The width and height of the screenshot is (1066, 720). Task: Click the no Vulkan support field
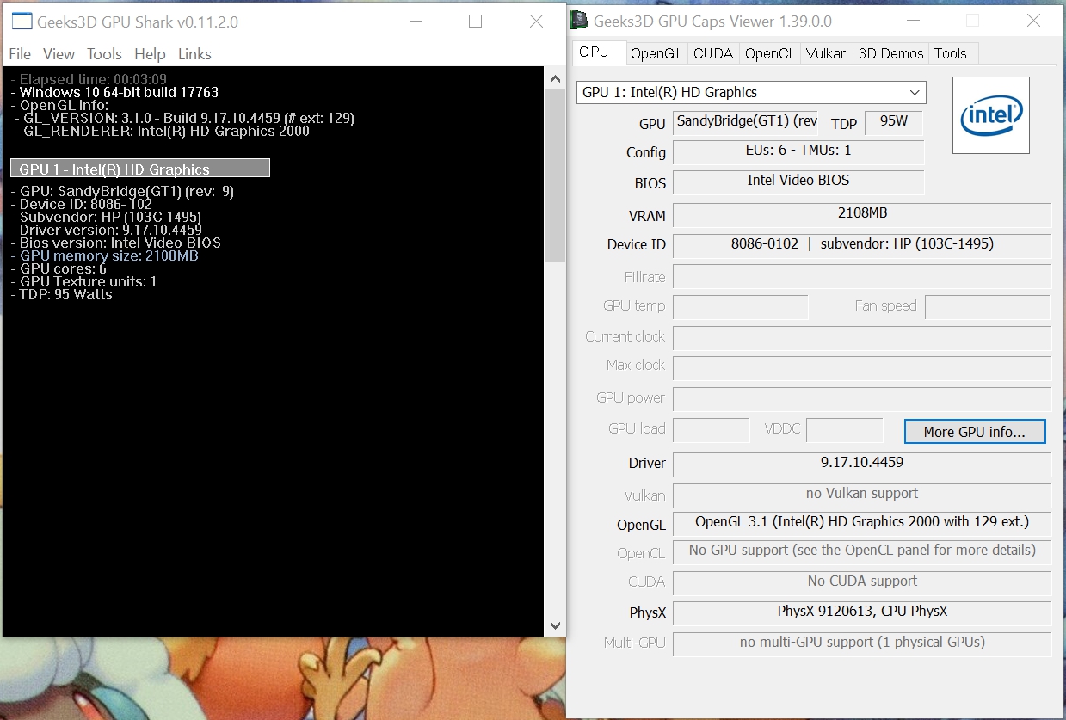[x=862, y=495]
